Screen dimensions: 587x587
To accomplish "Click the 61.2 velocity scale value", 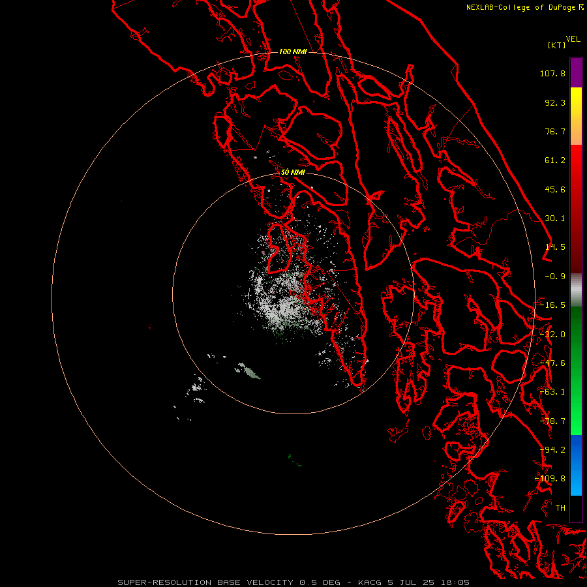I will coord(555,160).
